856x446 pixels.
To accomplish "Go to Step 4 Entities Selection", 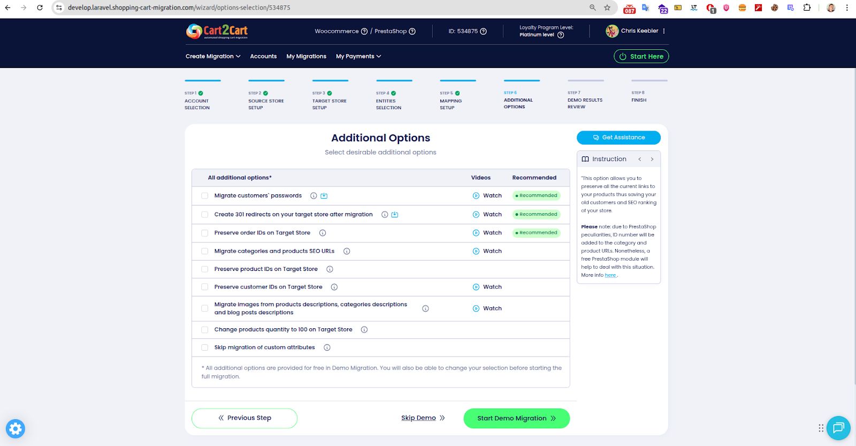I will tap(394, 96).
